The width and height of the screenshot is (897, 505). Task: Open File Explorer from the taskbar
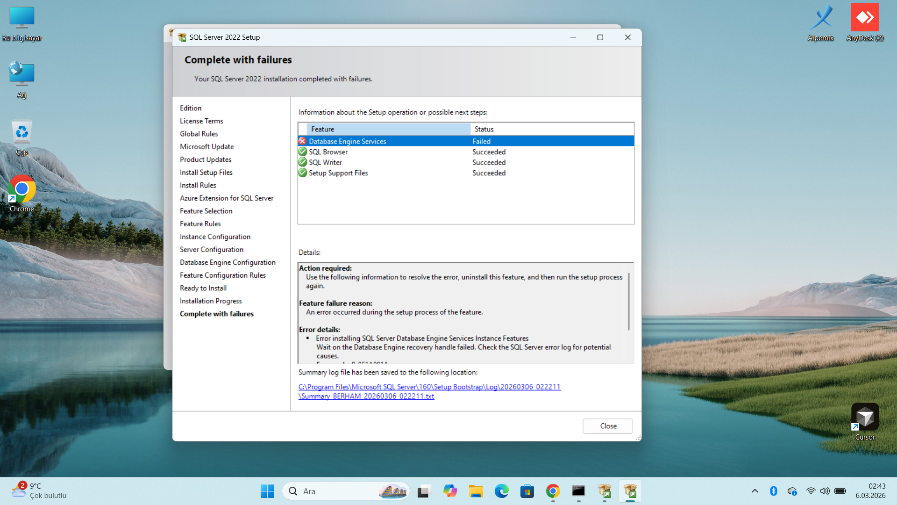476,491
